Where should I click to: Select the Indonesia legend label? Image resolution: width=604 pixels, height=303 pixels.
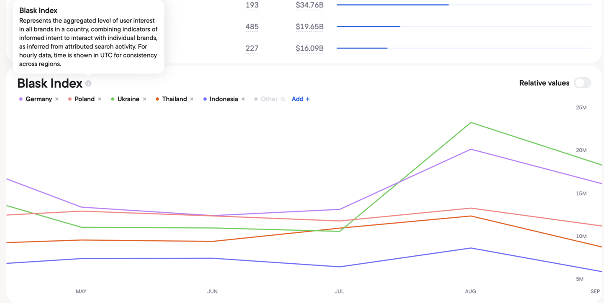[x=224, y=99]
